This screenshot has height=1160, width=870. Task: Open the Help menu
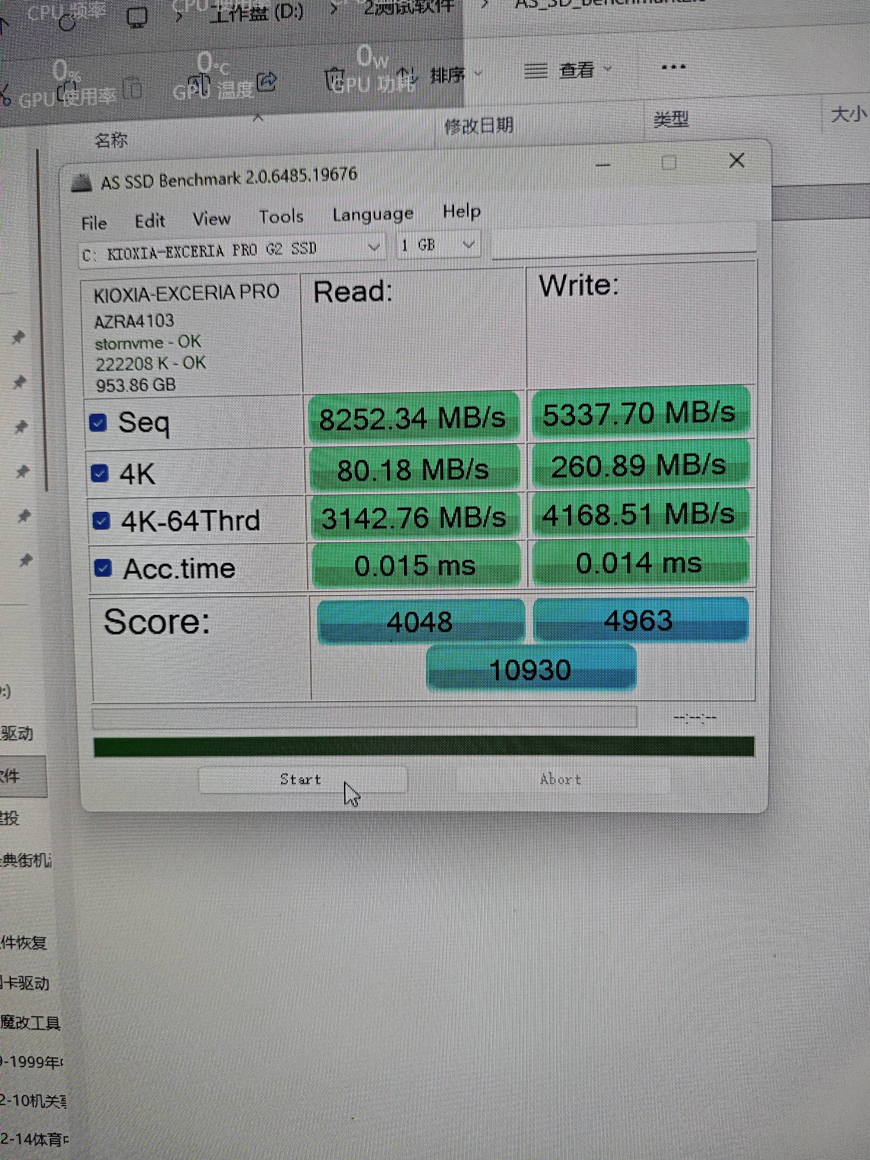(462, 211)
